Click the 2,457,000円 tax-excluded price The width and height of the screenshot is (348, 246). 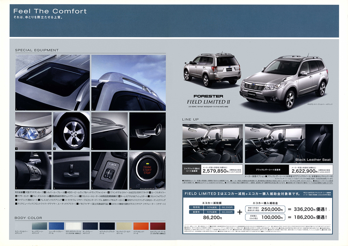tap(235, 172)
